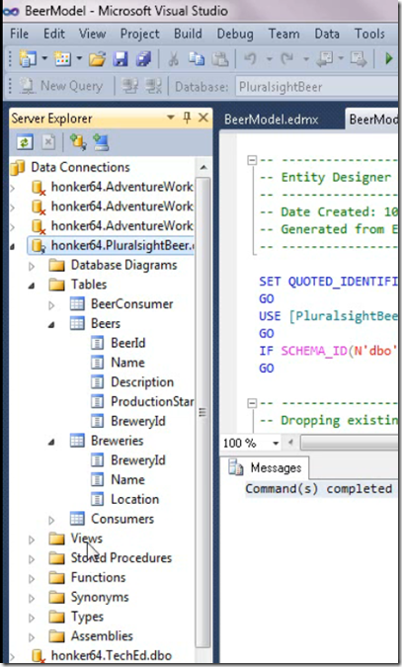This screenshot has height=667, width=402.
Task: Select the Synonyms folder
Action: tap(100, 597)
